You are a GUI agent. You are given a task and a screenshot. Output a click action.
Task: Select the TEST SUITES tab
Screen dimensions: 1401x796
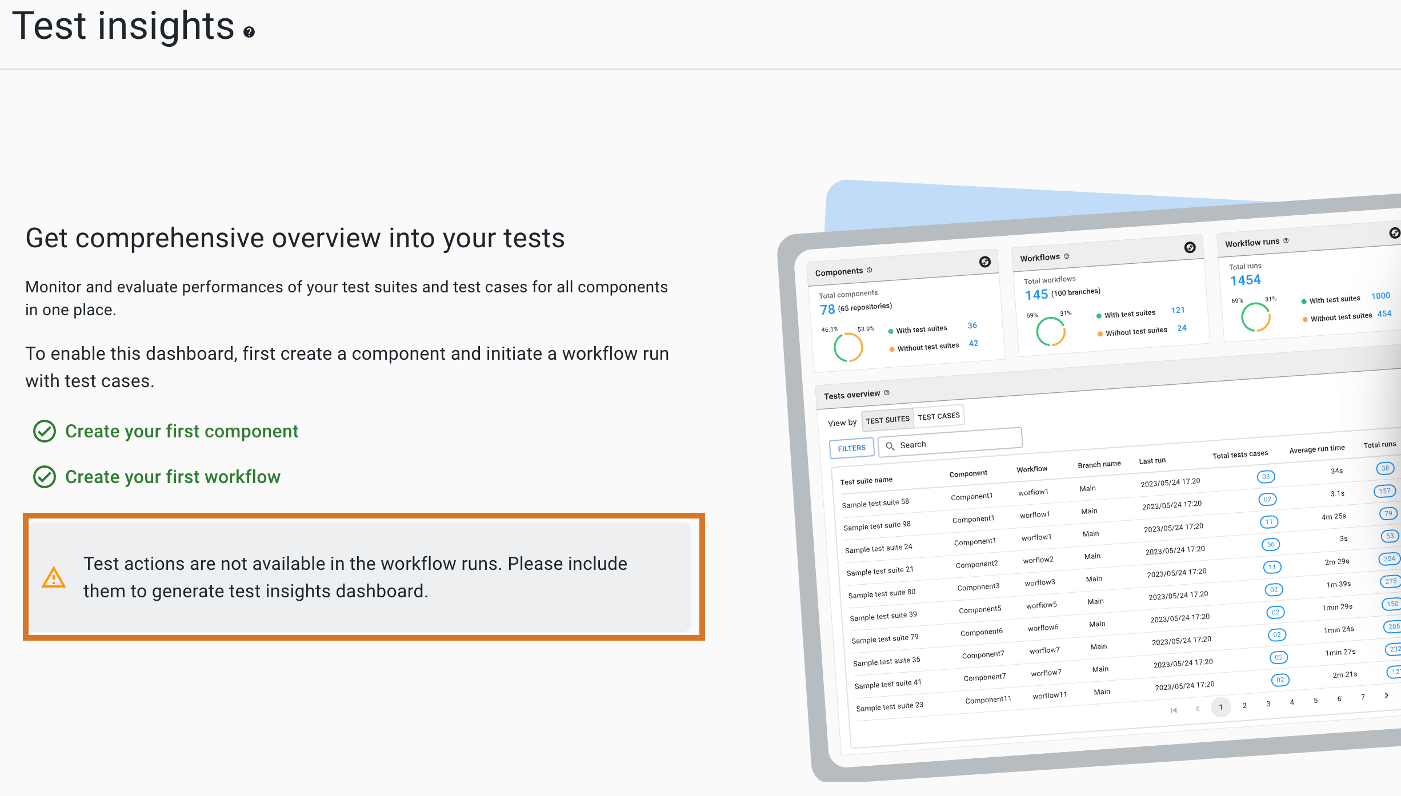click(887, 419)
